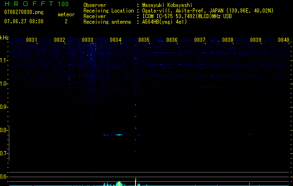The width and height of the screenshot is (293, 186).
Task: Click the Observer label
Action: tap(95, 5)
